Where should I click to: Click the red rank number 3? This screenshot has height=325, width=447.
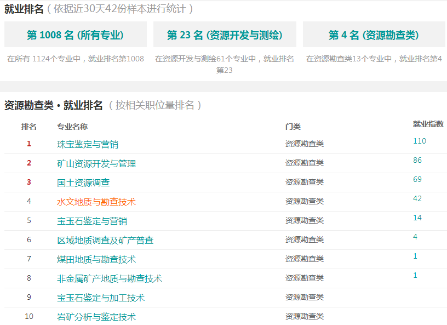point(29,182)
